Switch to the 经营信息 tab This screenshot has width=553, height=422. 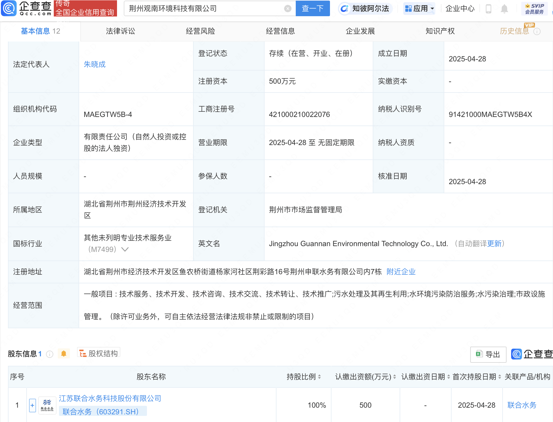tap(280, 31)
